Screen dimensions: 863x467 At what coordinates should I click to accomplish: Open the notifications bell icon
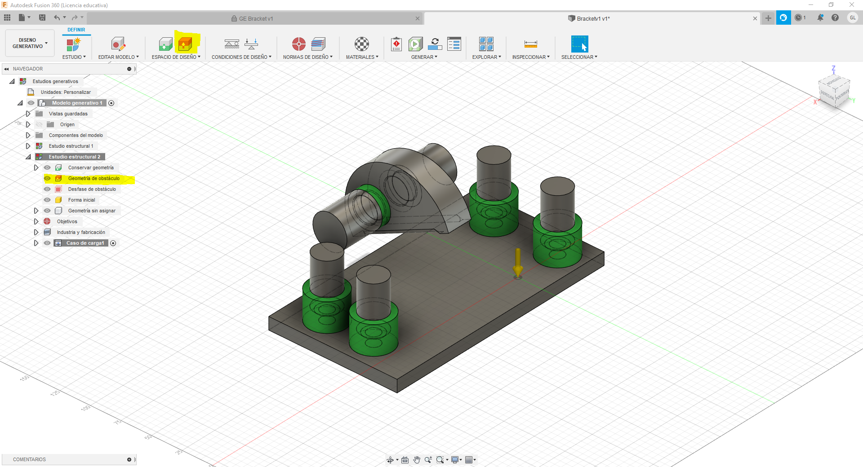pyautogui.click(x=820, y=18)
